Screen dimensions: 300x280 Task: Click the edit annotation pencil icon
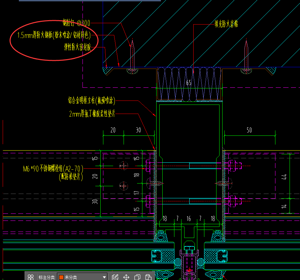[115, 277]
